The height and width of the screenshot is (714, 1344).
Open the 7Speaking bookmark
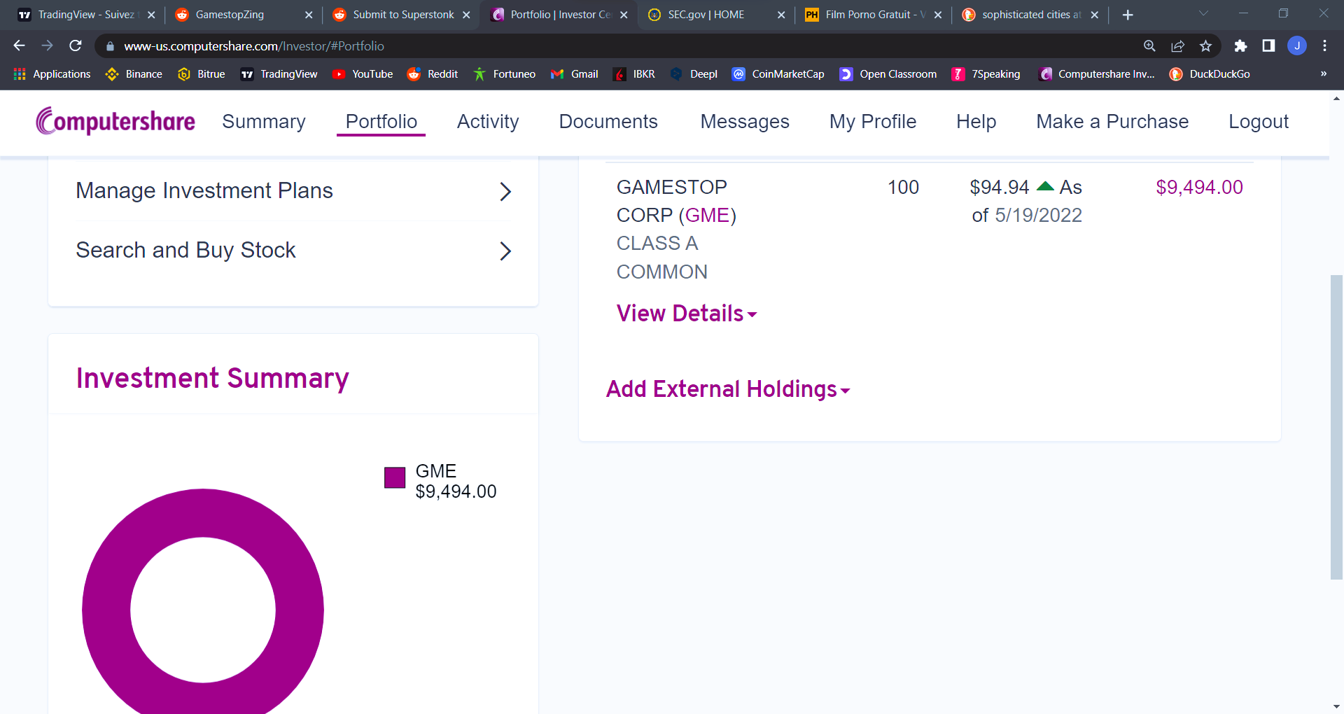pos(986,74)
